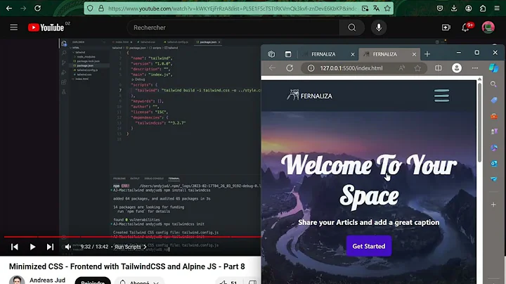Reload the Firefox page
This screenshot has width=506, height=284.
point(38,8)
